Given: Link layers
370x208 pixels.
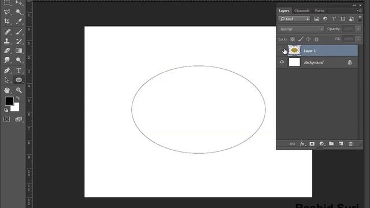Looking at the screenshot, I should [292, 144].
